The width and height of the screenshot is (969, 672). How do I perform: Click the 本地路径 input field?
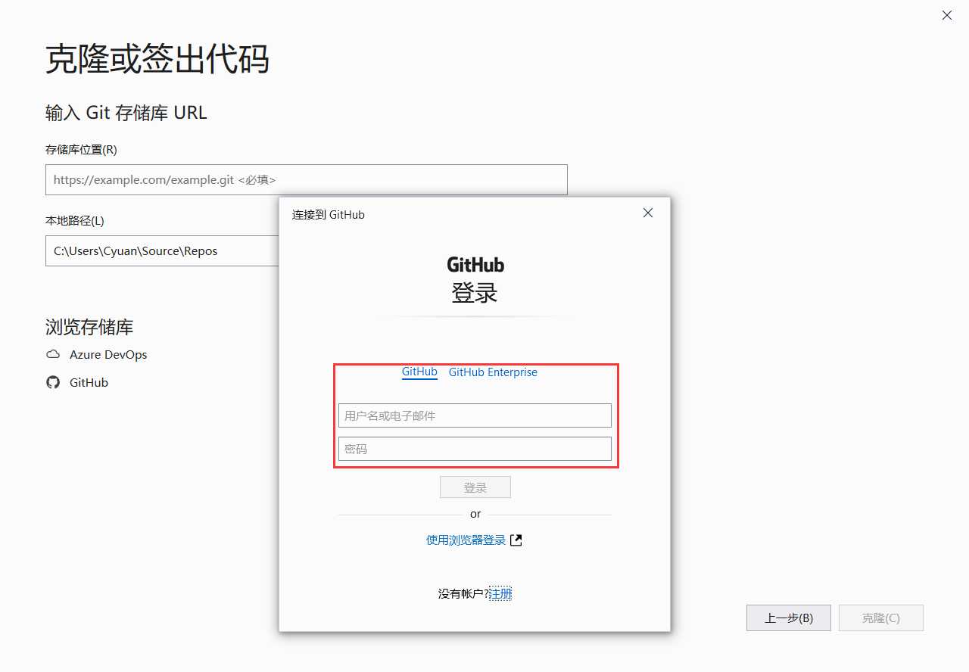(x=163, y=250)
